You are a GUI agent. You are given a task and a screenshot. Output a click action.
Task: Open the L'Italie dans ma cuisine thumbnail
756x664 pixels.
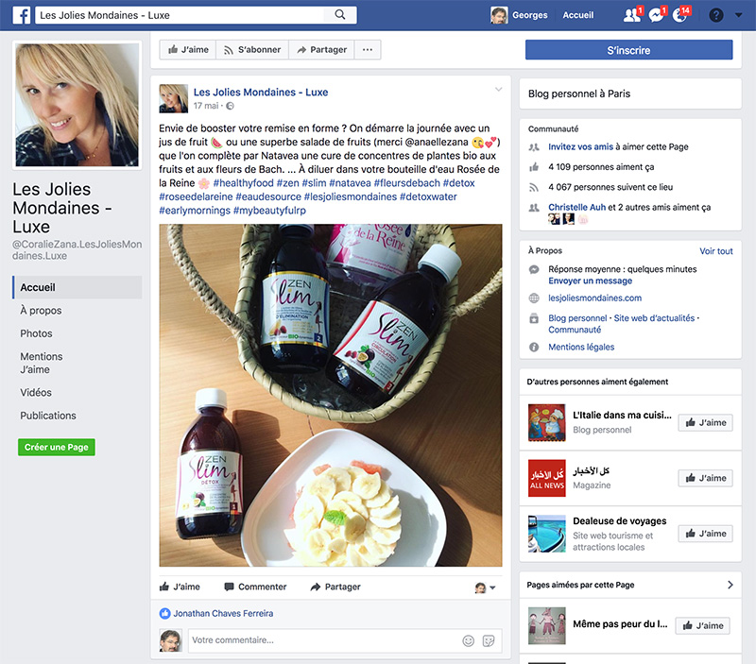click(x=547, y=422)
